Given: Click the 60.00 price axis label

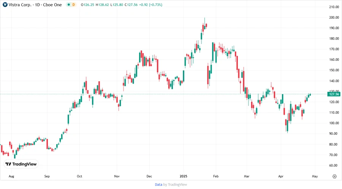Looking at the screenshot, I should (334, 165).
